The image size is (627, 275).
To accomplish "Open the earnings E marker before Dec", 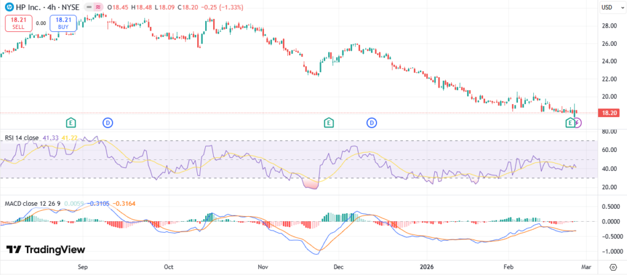I will tap(329, 122).
